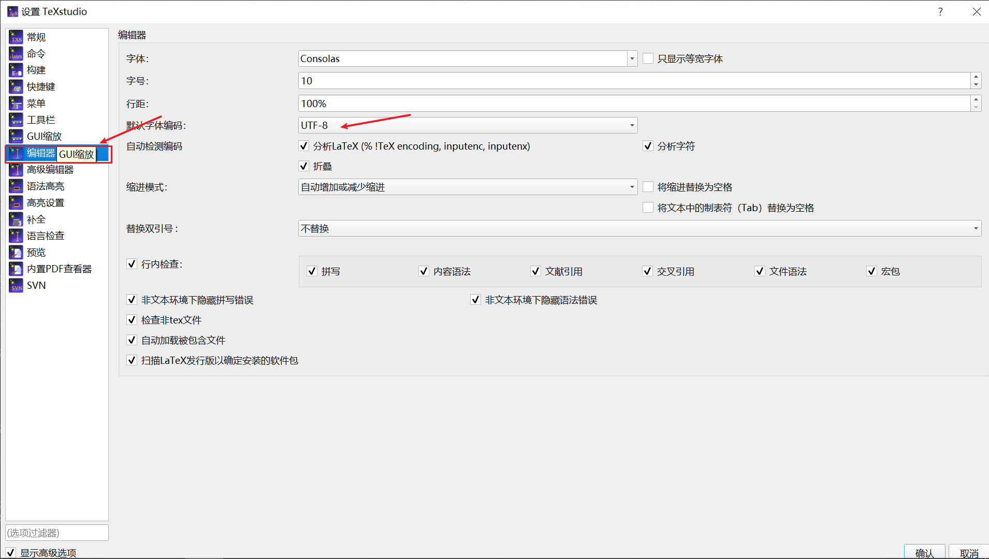Toggle 拼写 (spelling) checkbox
Viewport: 989px width, 559px height.
[x=312, y=271]
